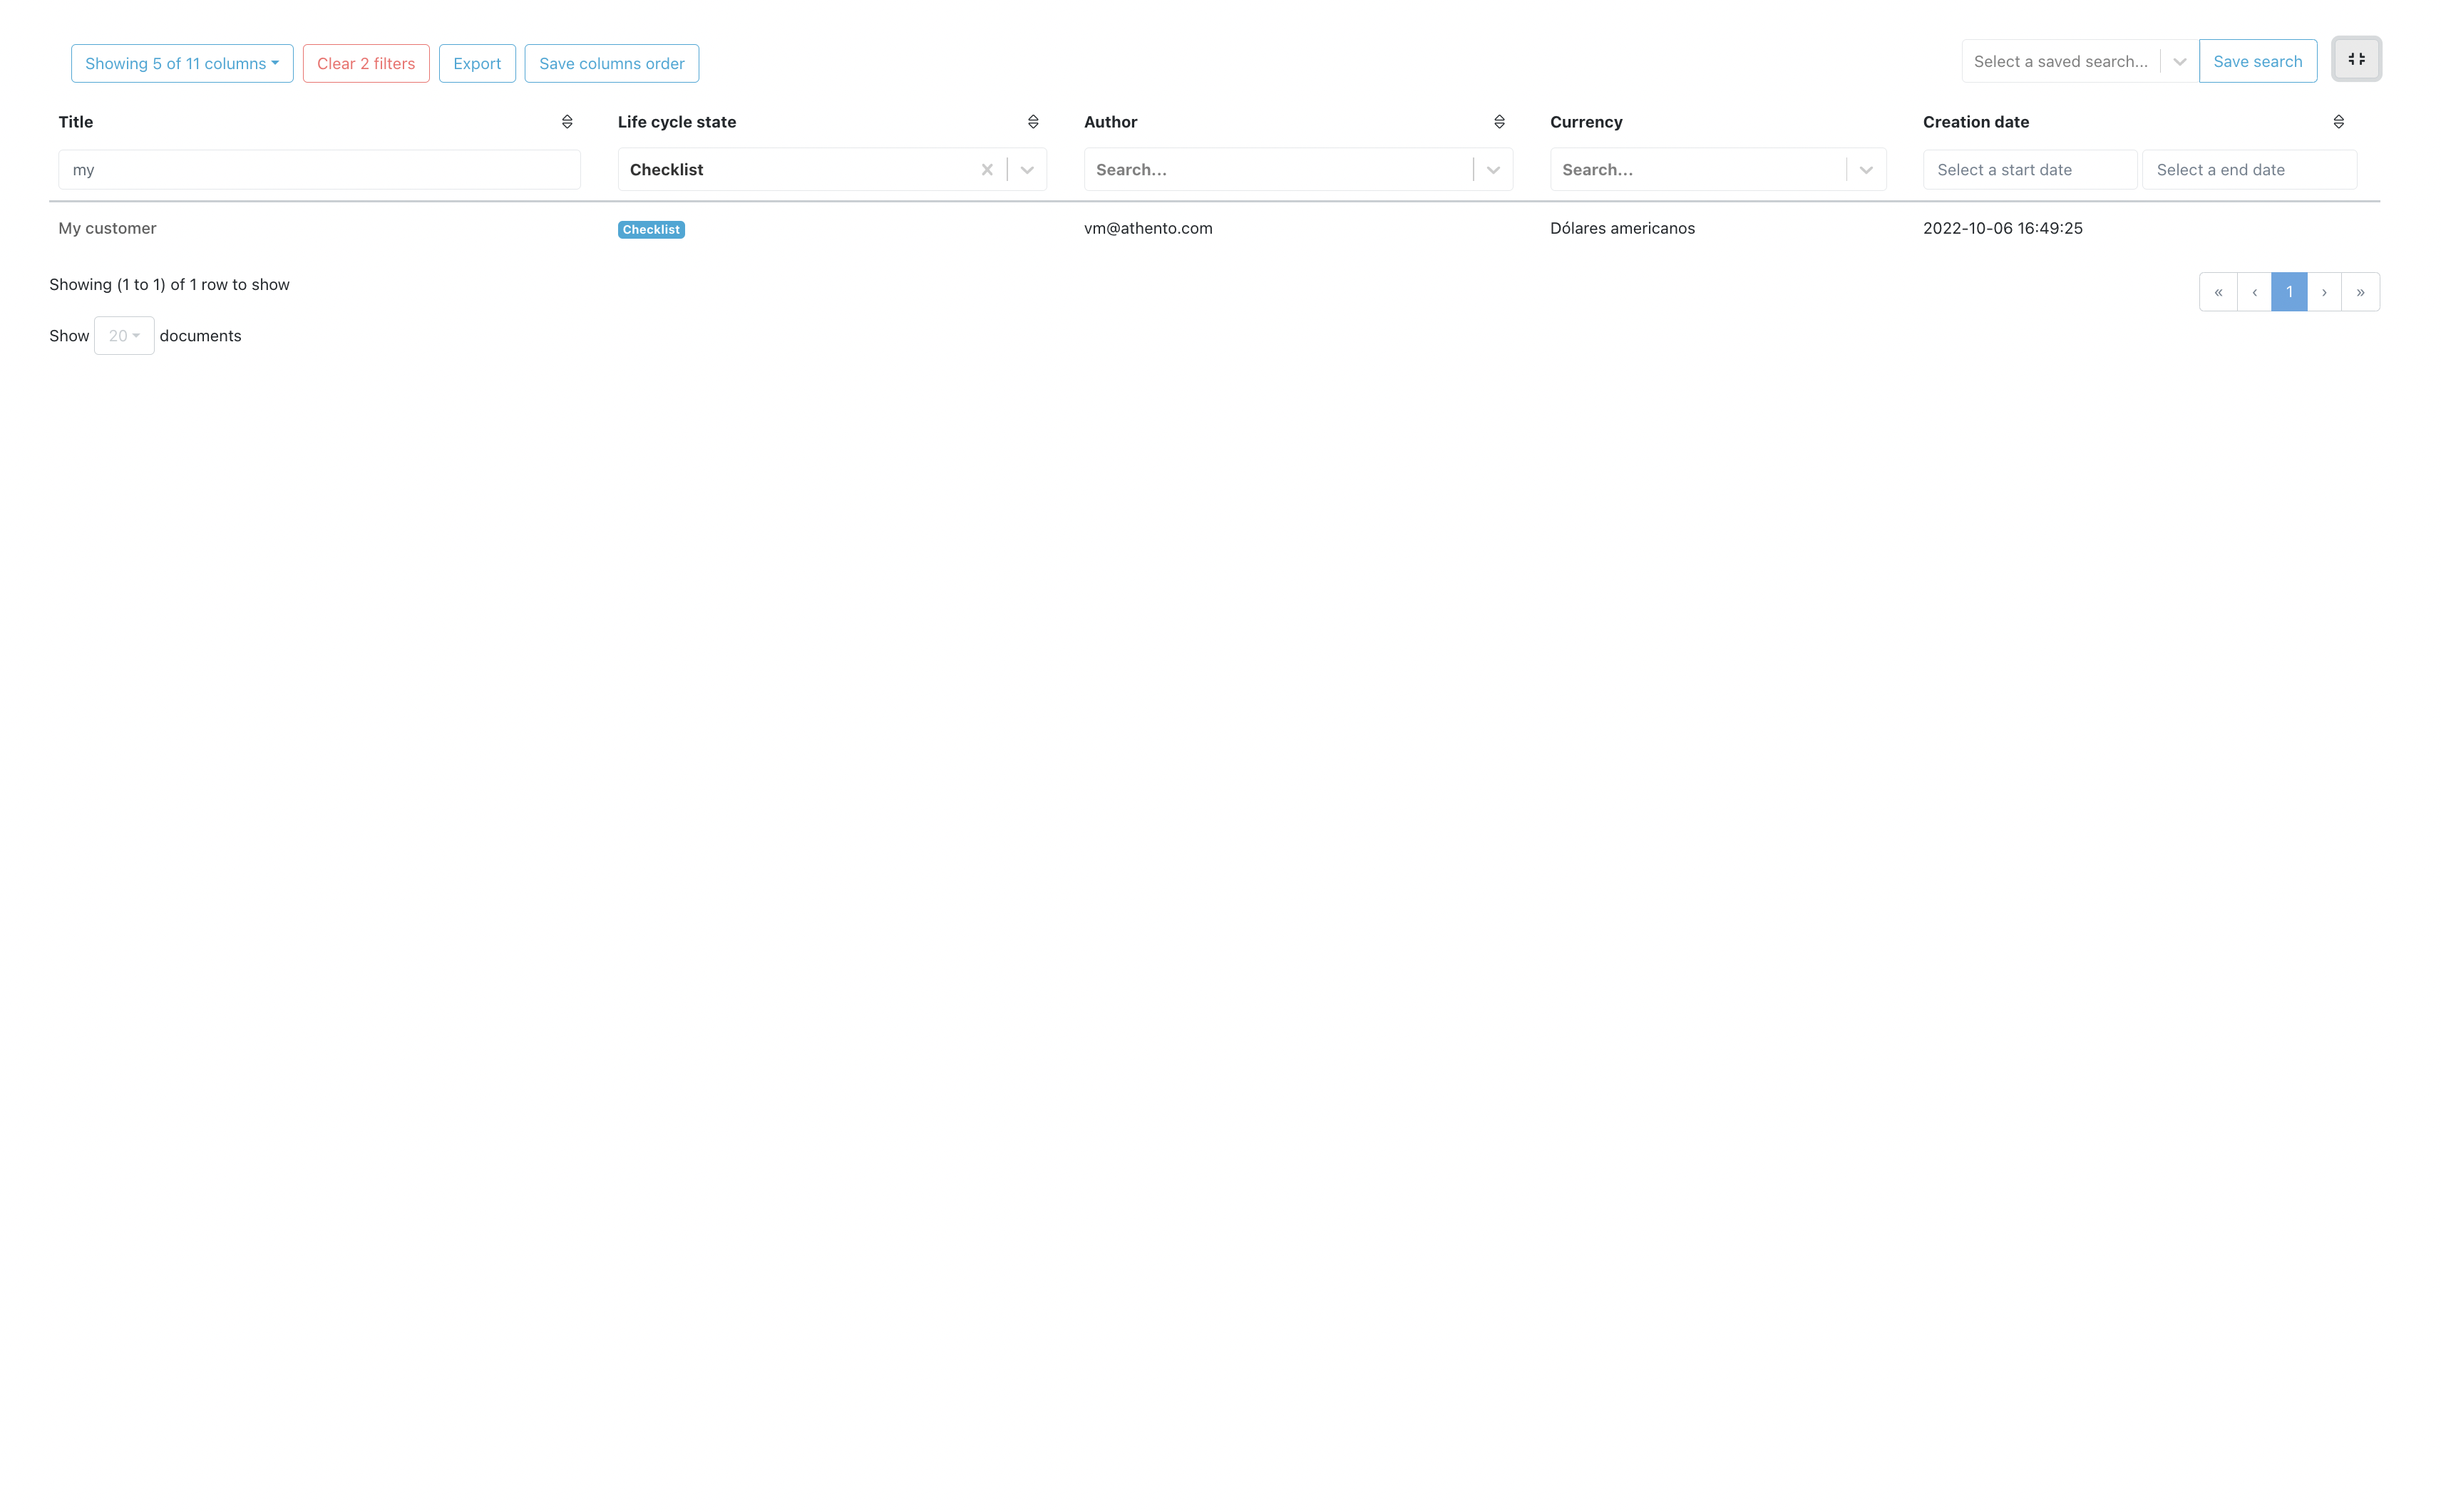Sort the Creation date column
The image size is (2441, 1512).
[x=2339, y=121]
